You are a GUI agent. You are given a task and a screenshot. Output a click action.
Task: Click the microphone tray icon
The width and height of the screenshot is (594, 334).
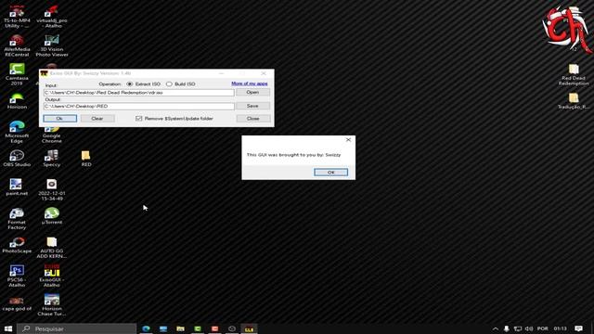(x=507, y=328)
